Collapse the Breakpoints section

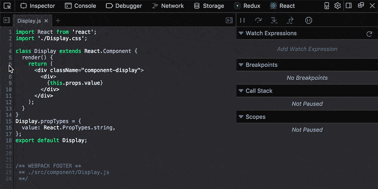point(241,65)
